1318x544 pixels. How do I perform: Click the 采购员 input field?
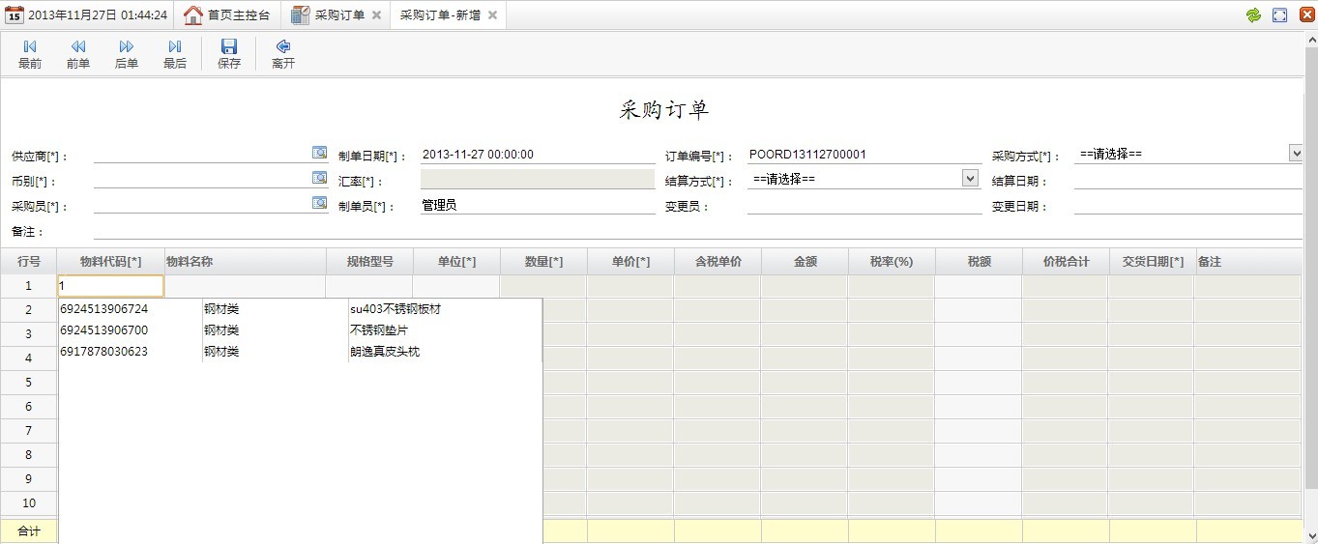202,204
